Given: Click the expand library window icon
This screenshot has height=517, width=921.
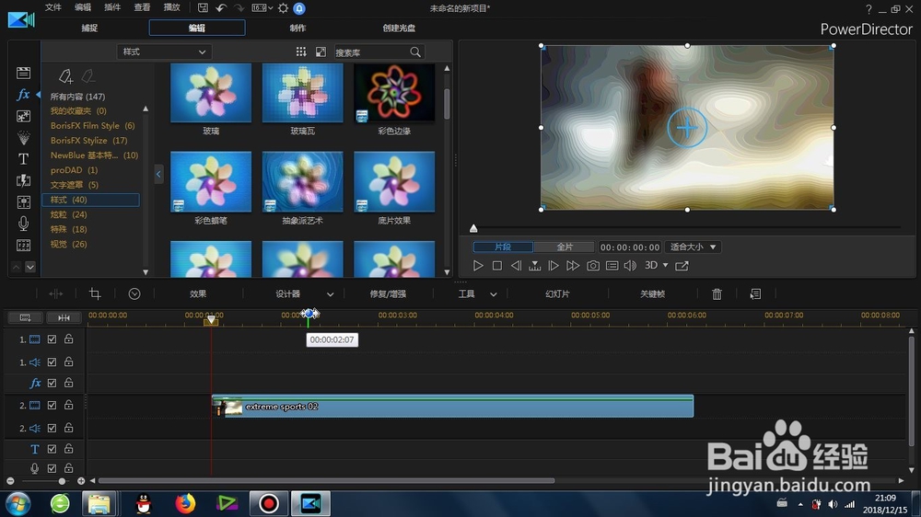Looking at the screenshot, I should 321,52.
